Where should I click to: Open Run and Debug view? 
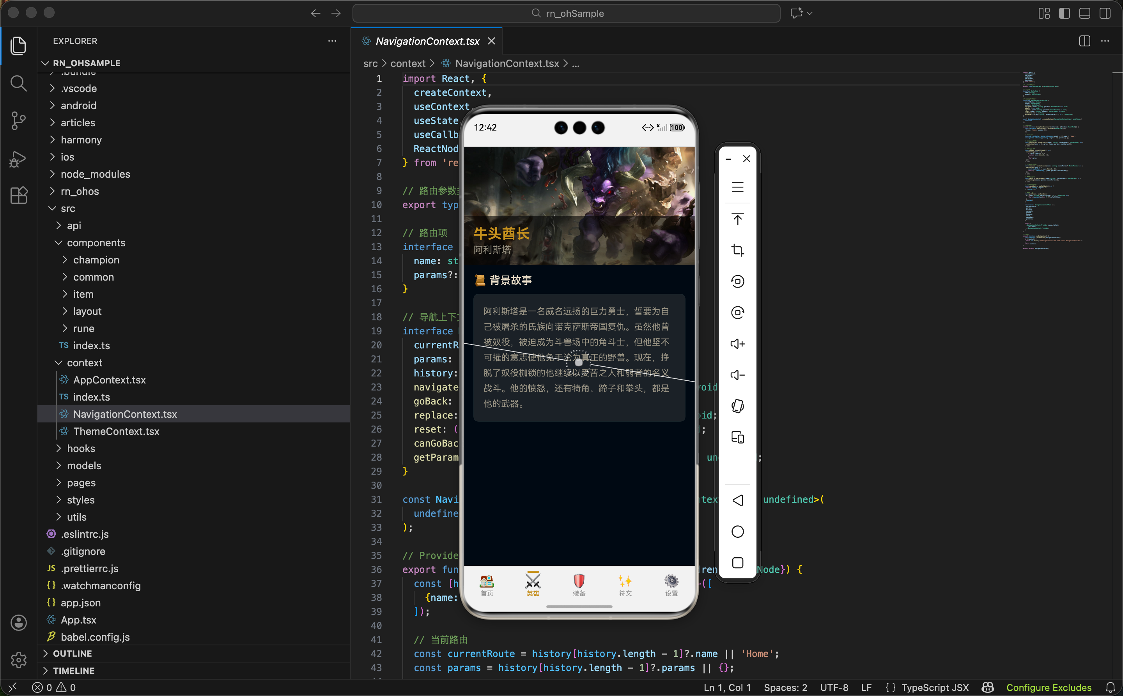(18, 159)
